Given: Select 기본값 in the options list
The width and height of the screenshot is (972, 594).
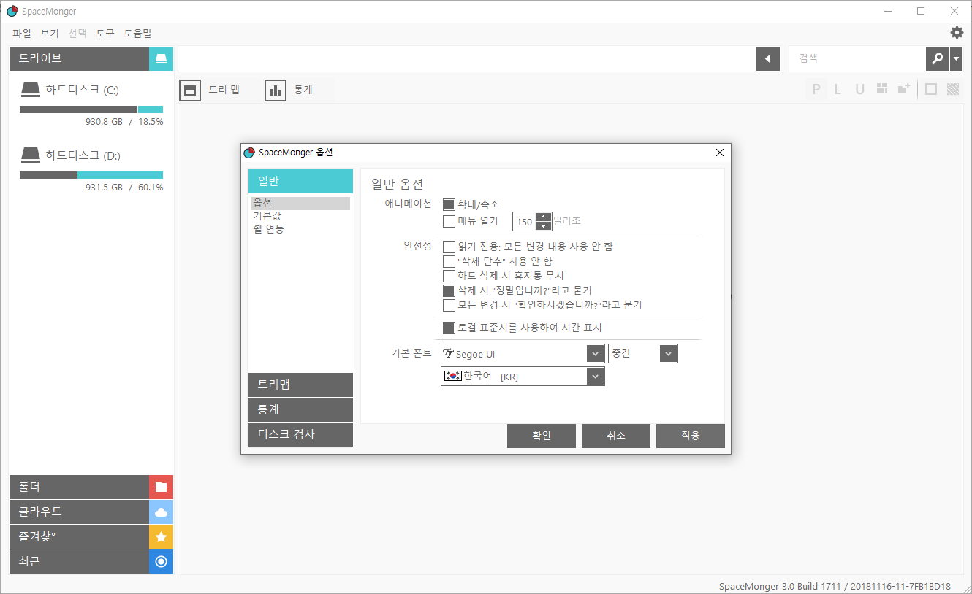Looking at the screenshot, I should click(x=267, y=216).
